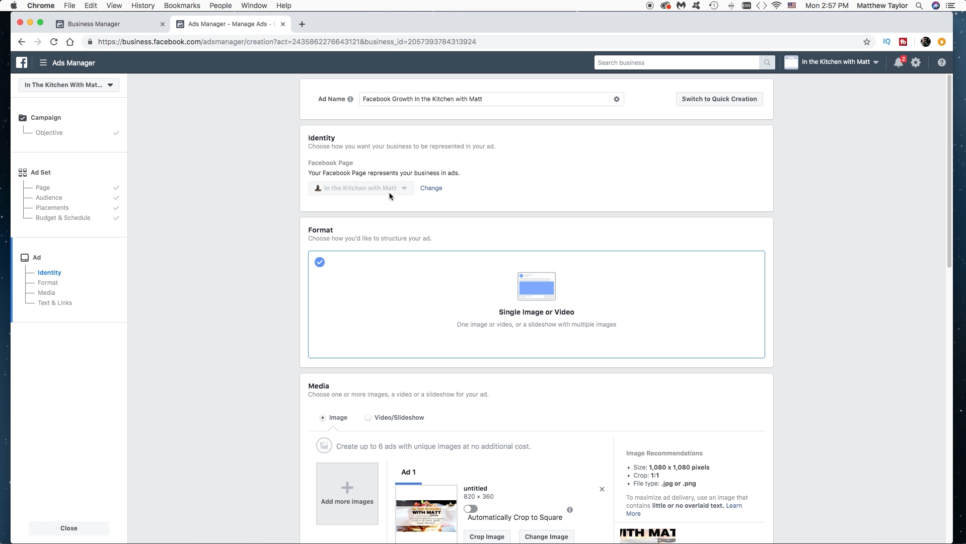Open the Bookmarks menu
966x544 pixels.
coord(182,6)
